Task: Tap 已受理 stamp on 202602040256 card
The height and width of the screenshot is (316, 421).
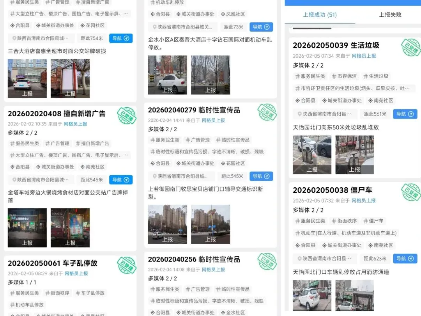Action: (267, 261)
